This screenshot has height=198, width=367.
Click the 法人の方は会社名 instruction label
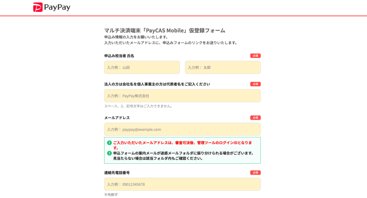click(157, 84)
